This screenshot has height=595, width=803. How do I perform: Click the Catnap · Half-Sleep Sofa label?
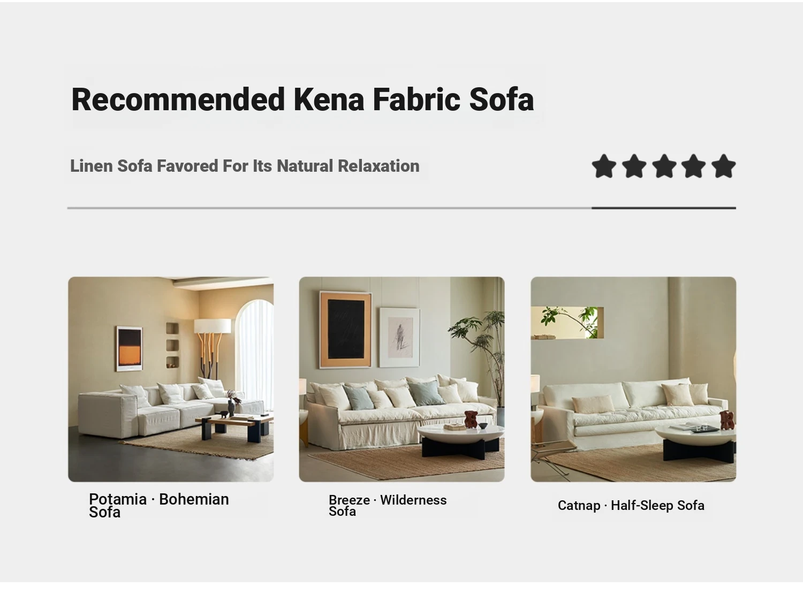631,506
